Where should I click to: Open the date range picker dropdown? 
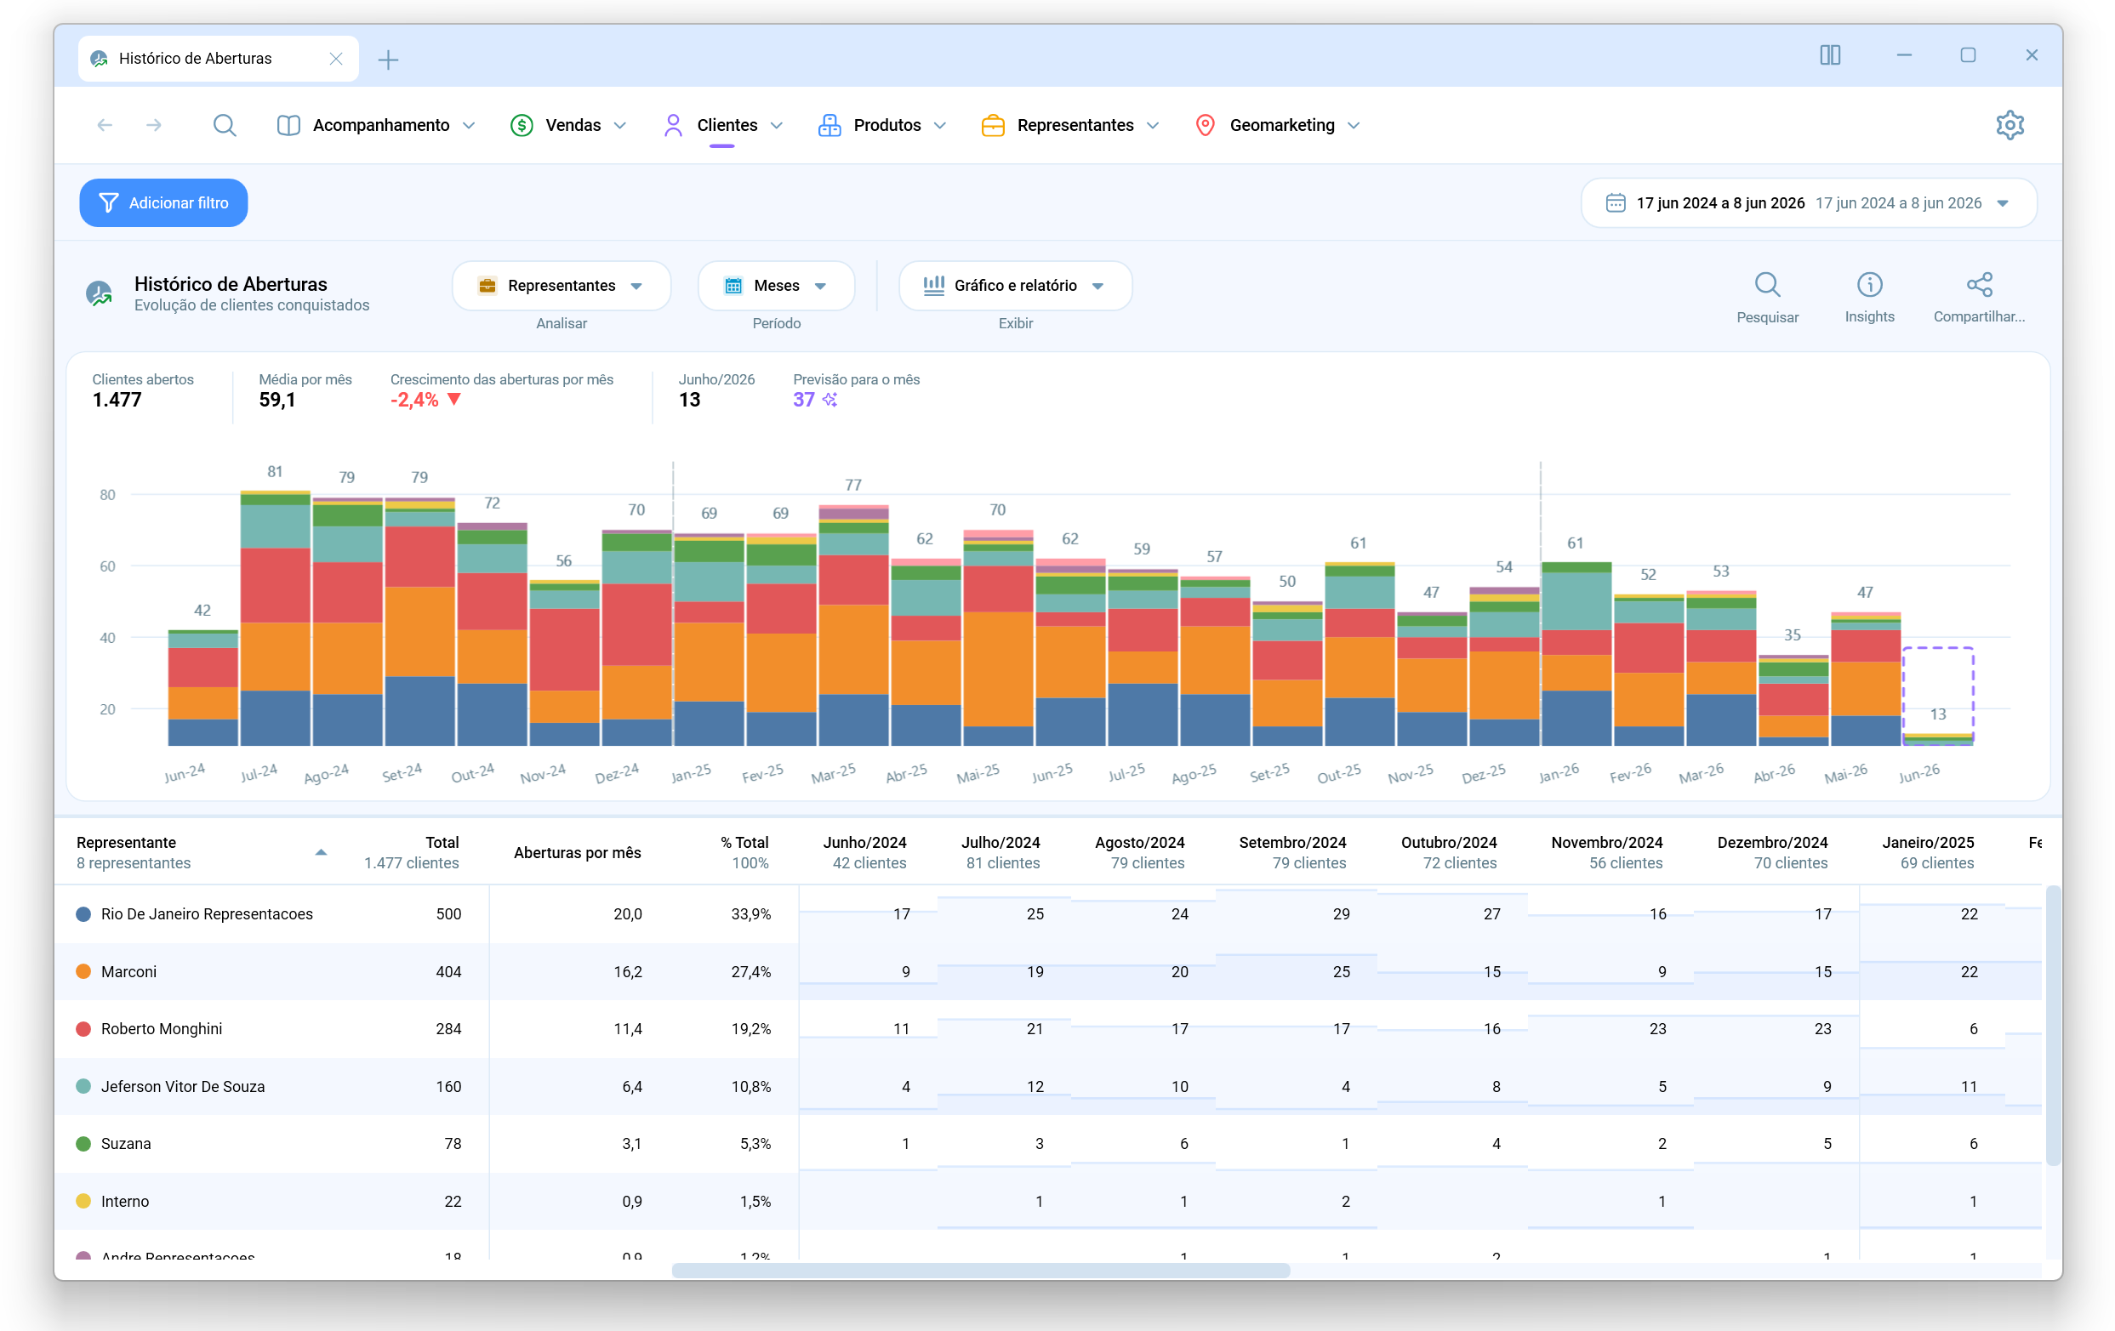1808,202
